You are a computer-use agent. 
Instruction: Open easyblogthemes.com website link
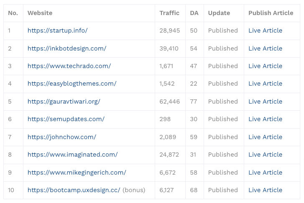pos(72,84)
